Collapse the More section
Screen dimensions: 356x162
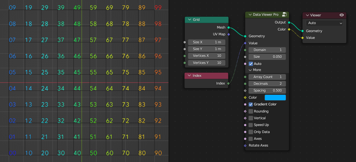pos(250,70)
